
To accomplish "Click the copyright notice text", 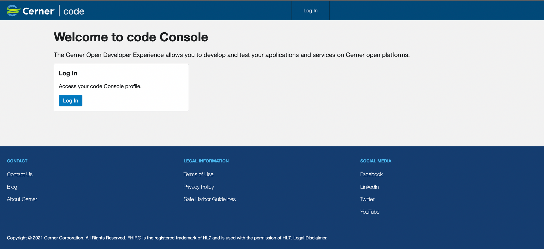I will (x=167, y=238).
